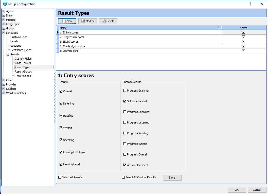
Task: Select Certificate Types tree item
Action: (21, 50)
